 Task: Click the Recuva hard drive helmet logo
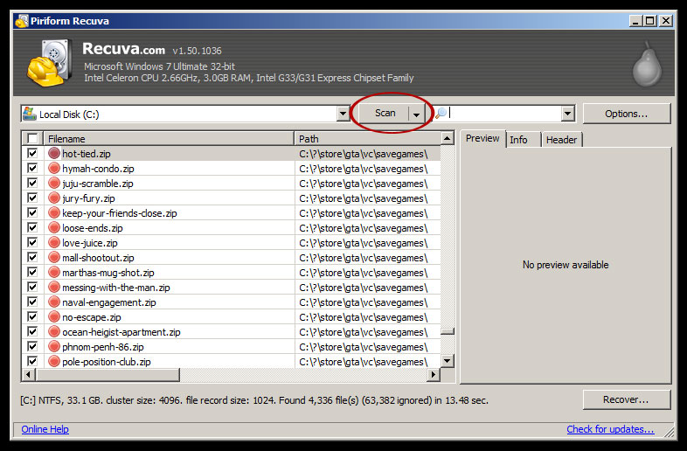[x=49, y=63]
